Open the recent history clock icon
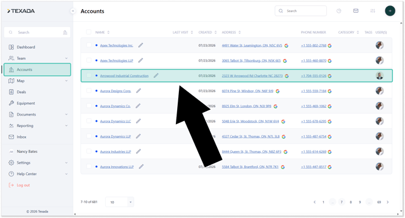Viewport: 405px width, 218px height. click(x=339, y=11)
